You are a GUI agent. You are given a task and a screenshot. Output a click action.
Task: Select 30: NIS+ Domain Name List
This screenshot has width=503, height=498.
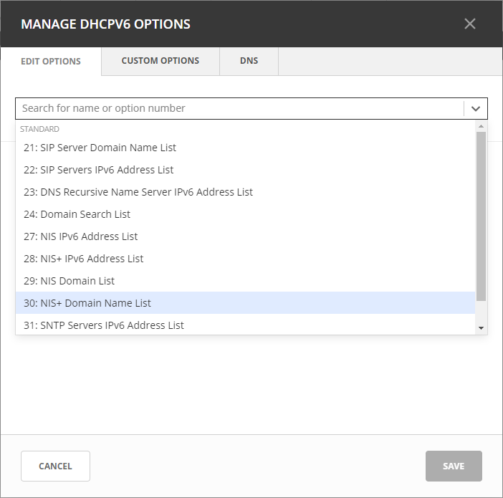tap(87, 303)
